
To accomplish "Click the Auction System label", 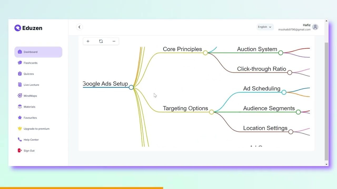I will pos(257,49).
